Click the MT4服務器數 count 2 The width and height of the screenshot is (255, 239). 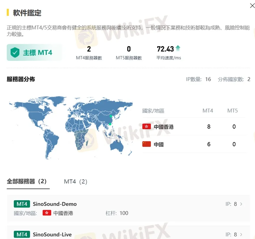click(x=89, y=49)
